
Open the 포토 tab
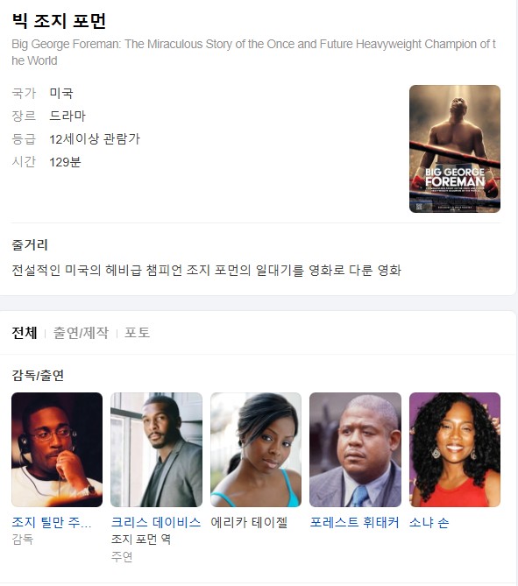(137, 332)
